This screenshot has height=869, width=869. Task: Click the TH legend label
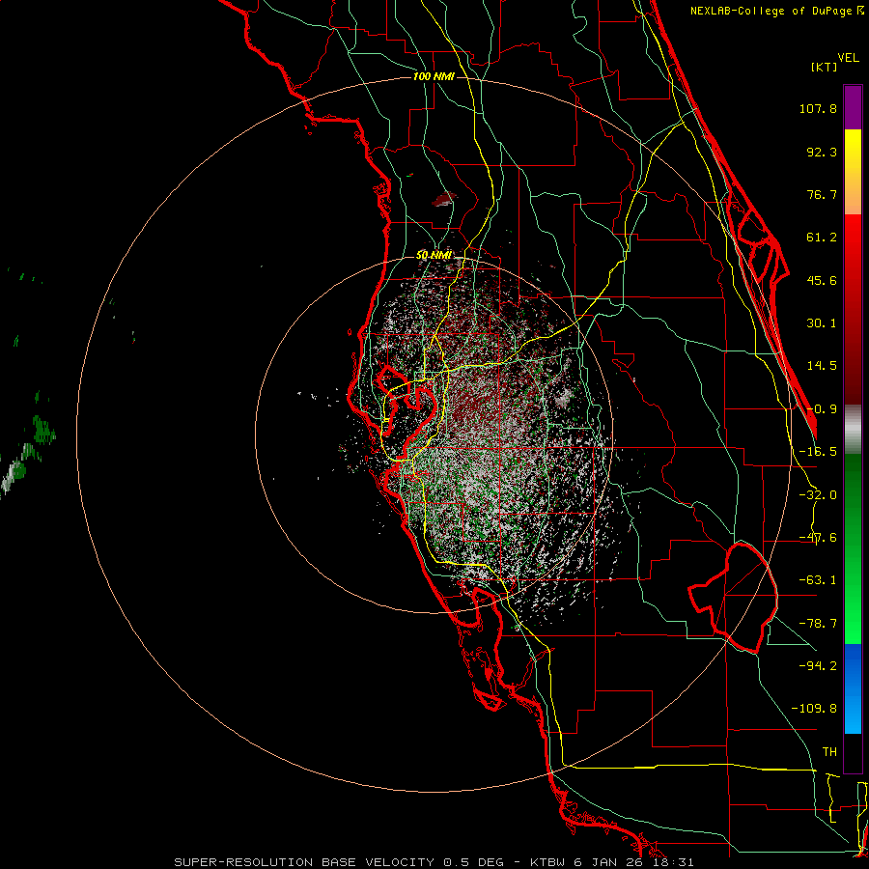tap(829, 752)
